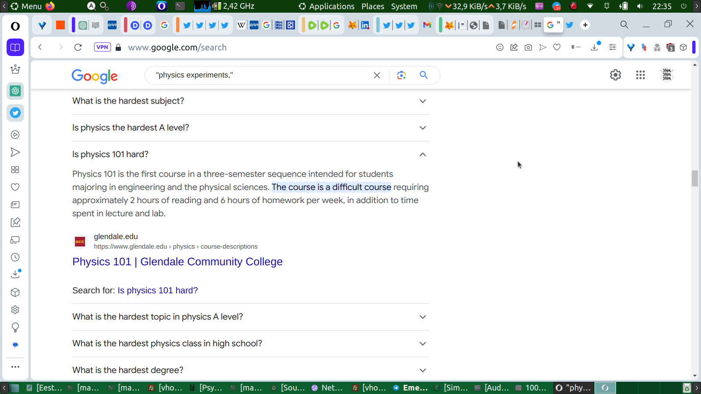Open Bookmarks heart in the sidebar
Viewport: 701px width, 394px height.
click(x=15, y=187)
